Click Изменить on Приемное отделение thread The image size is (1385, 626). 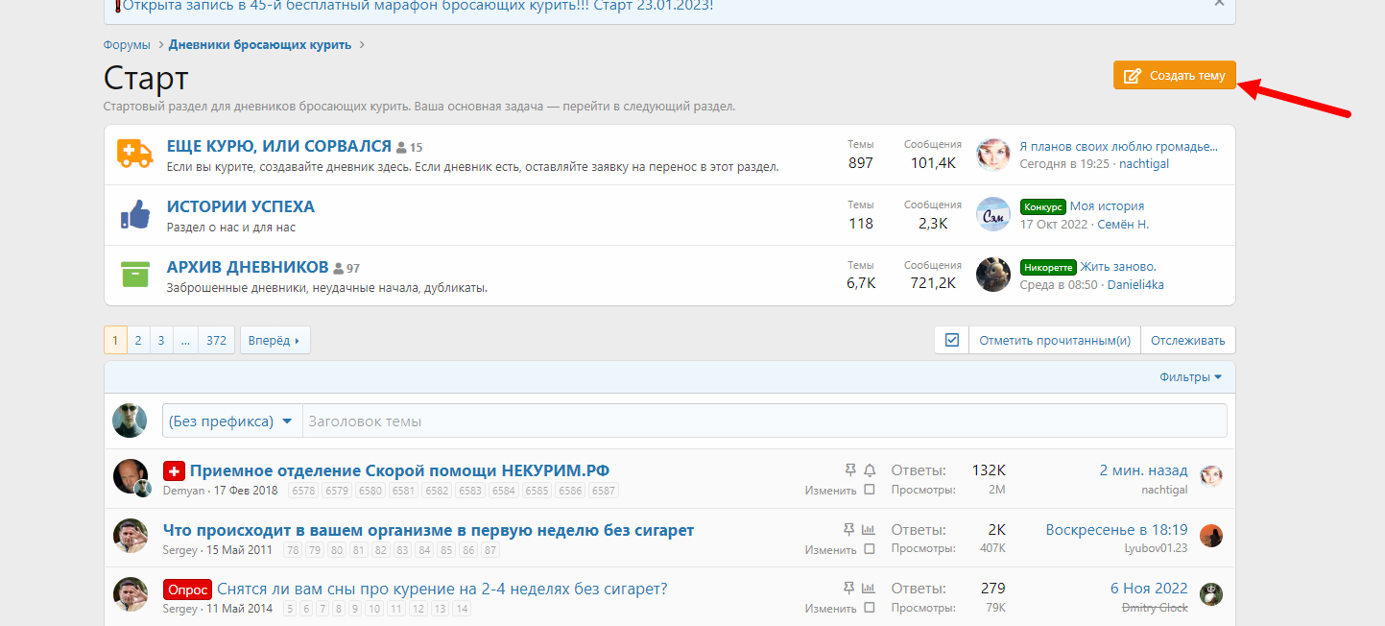830,491
